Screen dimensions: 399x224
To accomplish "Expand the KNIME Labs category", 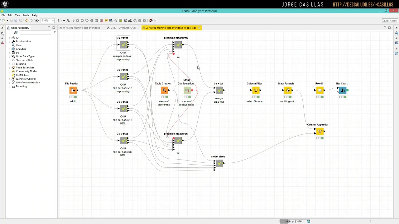I will [x=9, y=75].
